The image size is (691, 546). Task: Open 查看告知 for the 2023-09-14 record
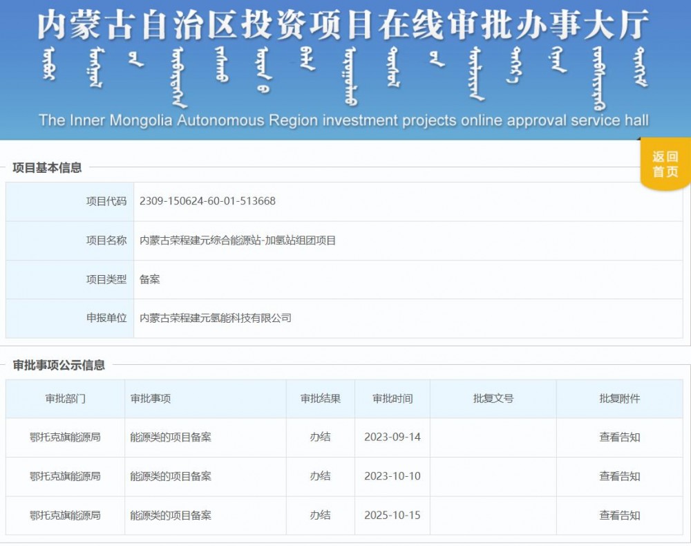(621, 437)
